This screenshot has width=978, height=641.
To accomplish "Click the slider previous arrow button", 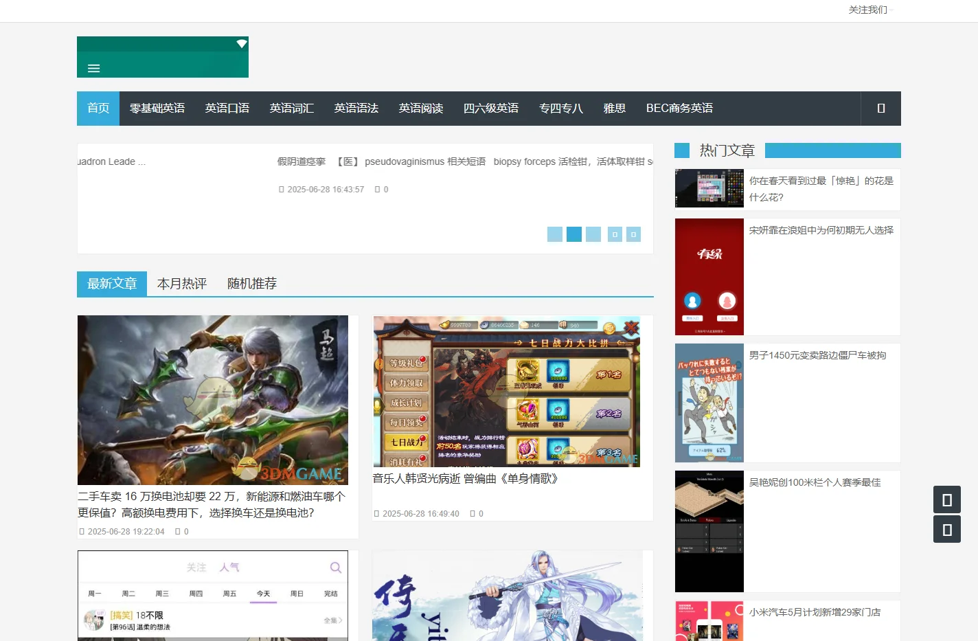I will (615, 234).
